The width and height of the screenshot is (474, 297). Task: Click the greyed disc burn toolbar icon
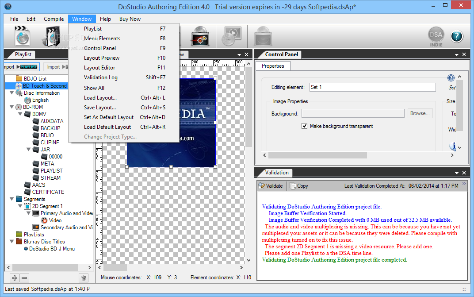pyautogui.click(x=263, y=36)
